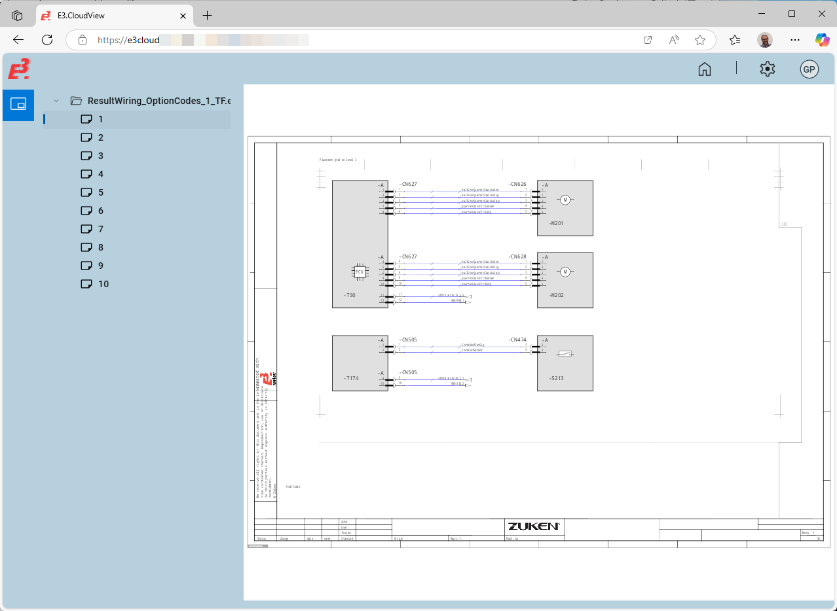Select sheet 5 in the tree
The image size is (837, 611).
100,192
